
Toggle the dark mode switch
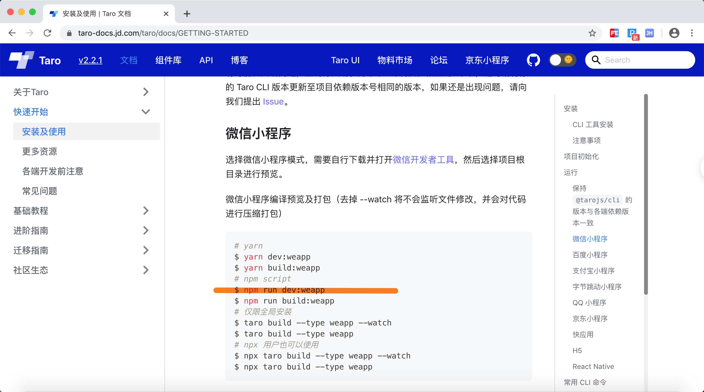[562, 60]
